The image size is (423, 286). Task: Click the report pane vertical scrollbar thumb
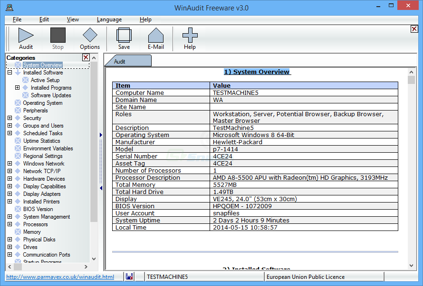pyautogui.click(x=411, y=80)
